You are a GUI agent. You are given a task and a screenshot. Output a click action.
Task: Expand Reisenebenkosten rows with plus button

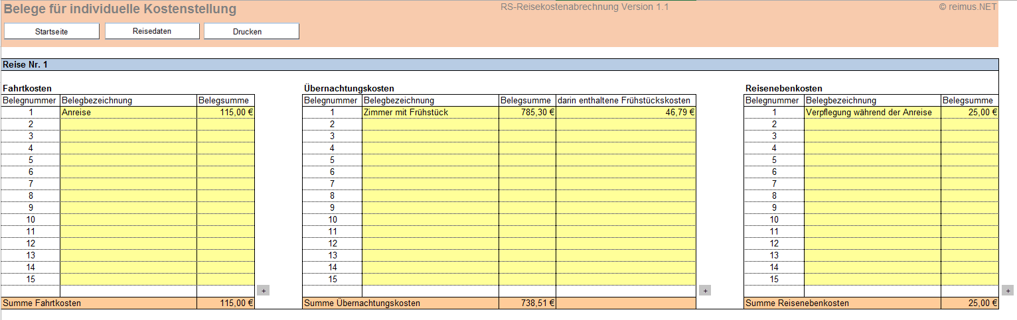[1009, 290]
